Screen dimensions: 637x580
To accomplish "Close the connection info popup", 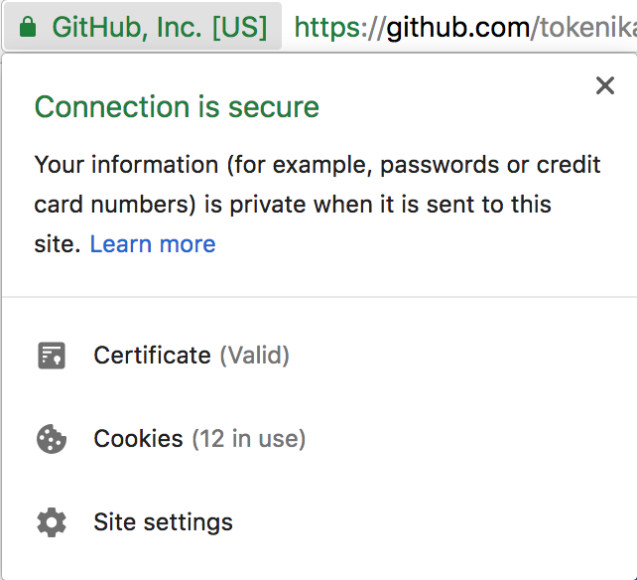I will [x=605, y=85].
